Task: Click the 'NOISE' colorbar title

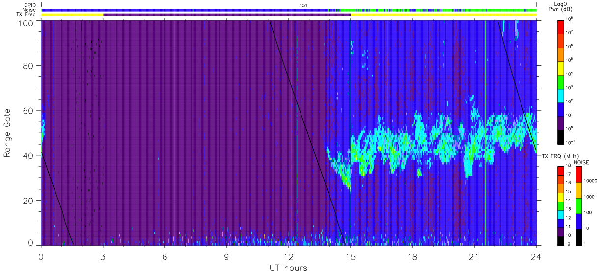Action: pos(582,162)
